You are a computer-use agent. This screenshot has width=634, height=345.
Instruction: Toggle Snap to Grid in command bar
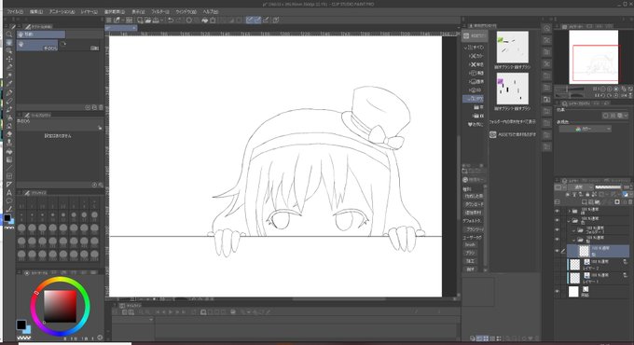(x=266, y=20)
